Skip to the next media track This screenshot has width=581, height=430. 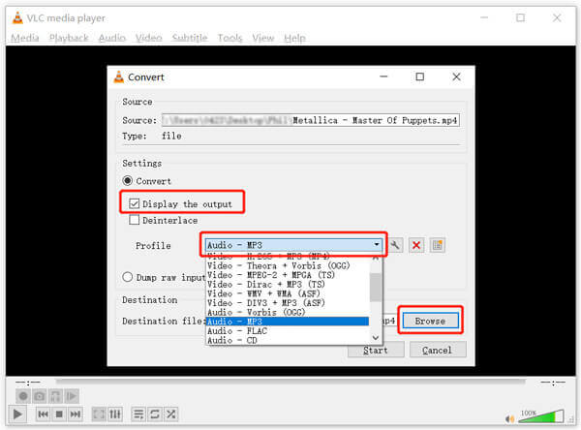(76, 414)
